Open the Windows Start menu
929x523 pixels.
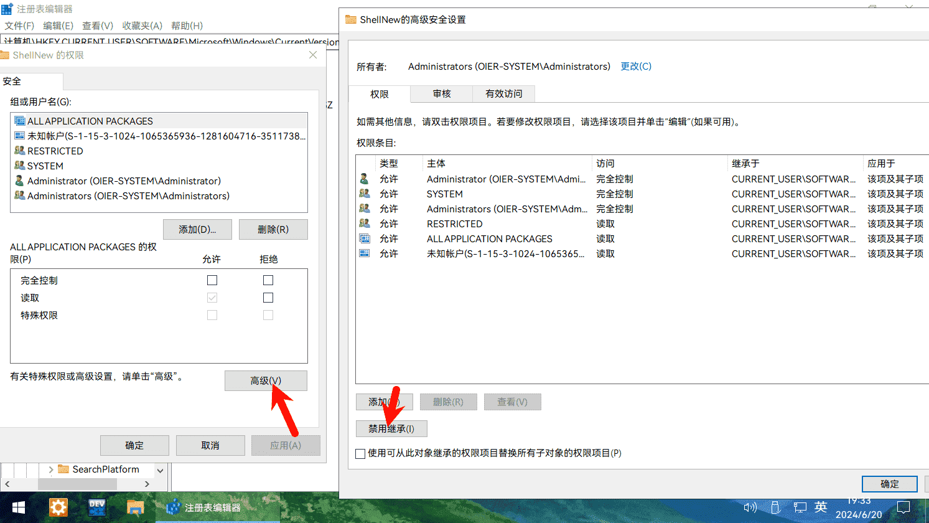18,507
